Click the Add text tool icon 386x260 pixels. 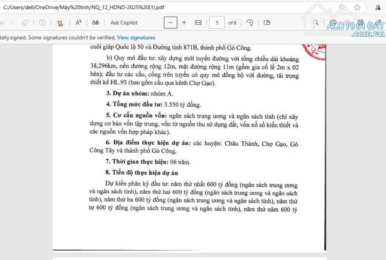(43, 22)
